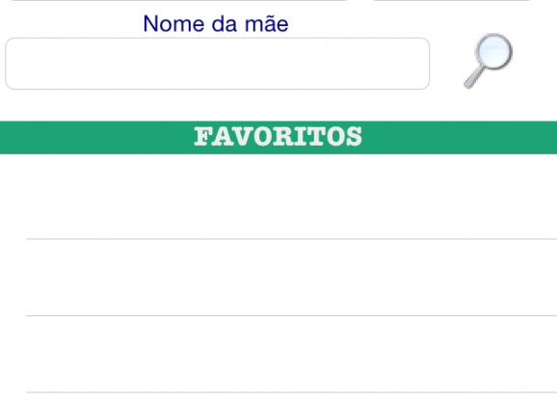Click the blank area above the FAVORITOS bar

(278, 106)
